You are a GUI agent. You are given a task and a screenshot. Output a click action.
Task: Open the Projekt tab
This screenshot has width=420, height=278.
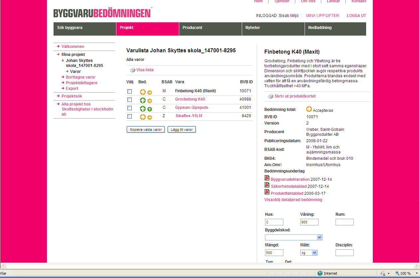148,29
